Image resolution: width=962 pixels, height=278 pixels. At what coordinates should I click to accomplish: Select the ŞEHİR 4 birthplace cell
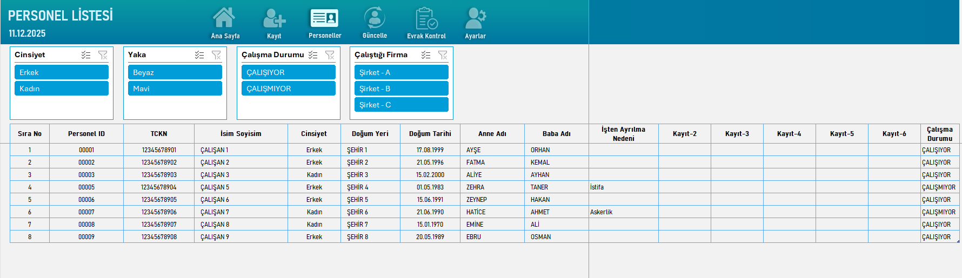pyautogui.click(x=370, y=187)
